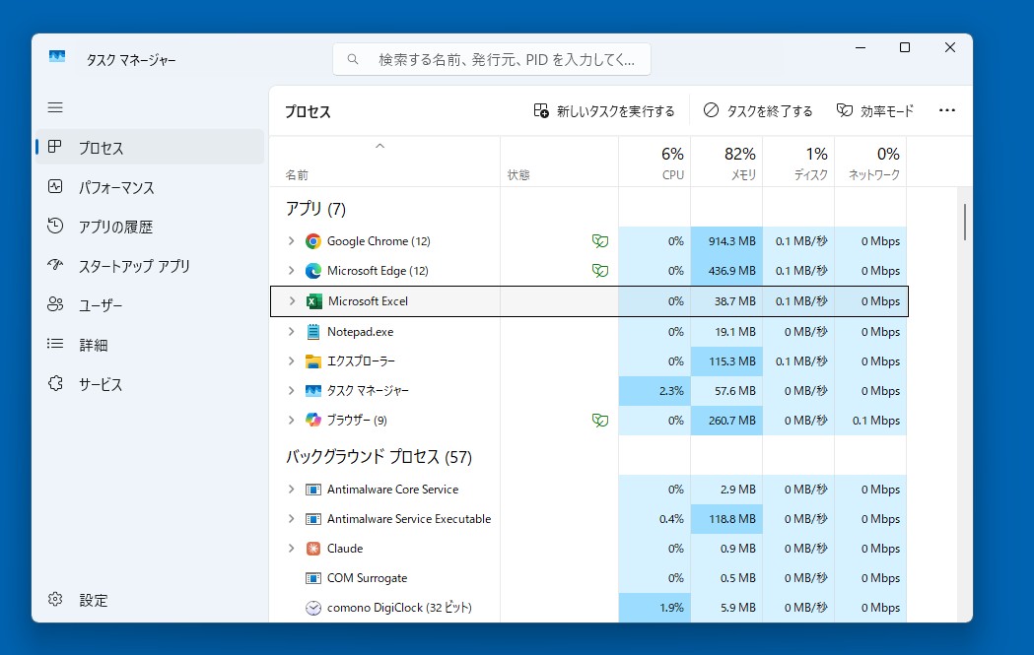Sort by ディスク column header

click(798, 163)
